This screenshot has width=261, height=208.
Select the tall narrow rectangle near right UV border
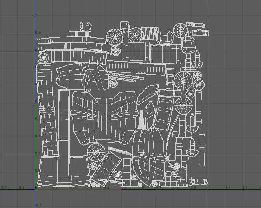click(x=202, y=150)
